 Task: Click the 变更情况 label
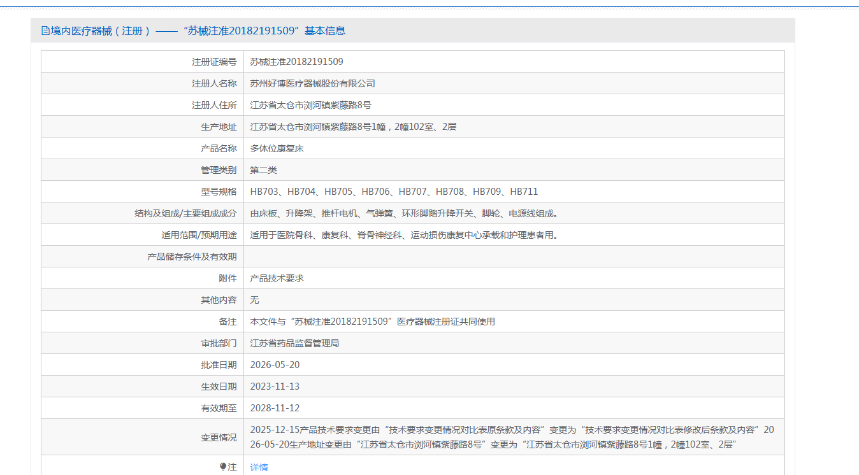coord(219,437)
